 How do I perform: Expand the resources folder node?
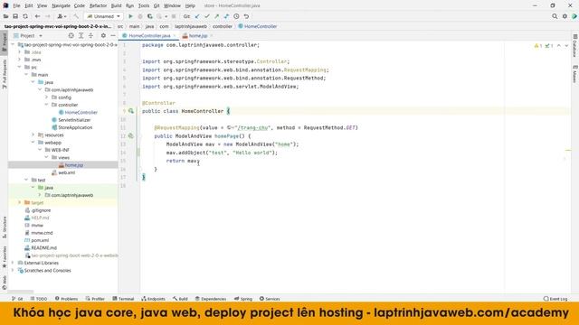pos(33,135)
